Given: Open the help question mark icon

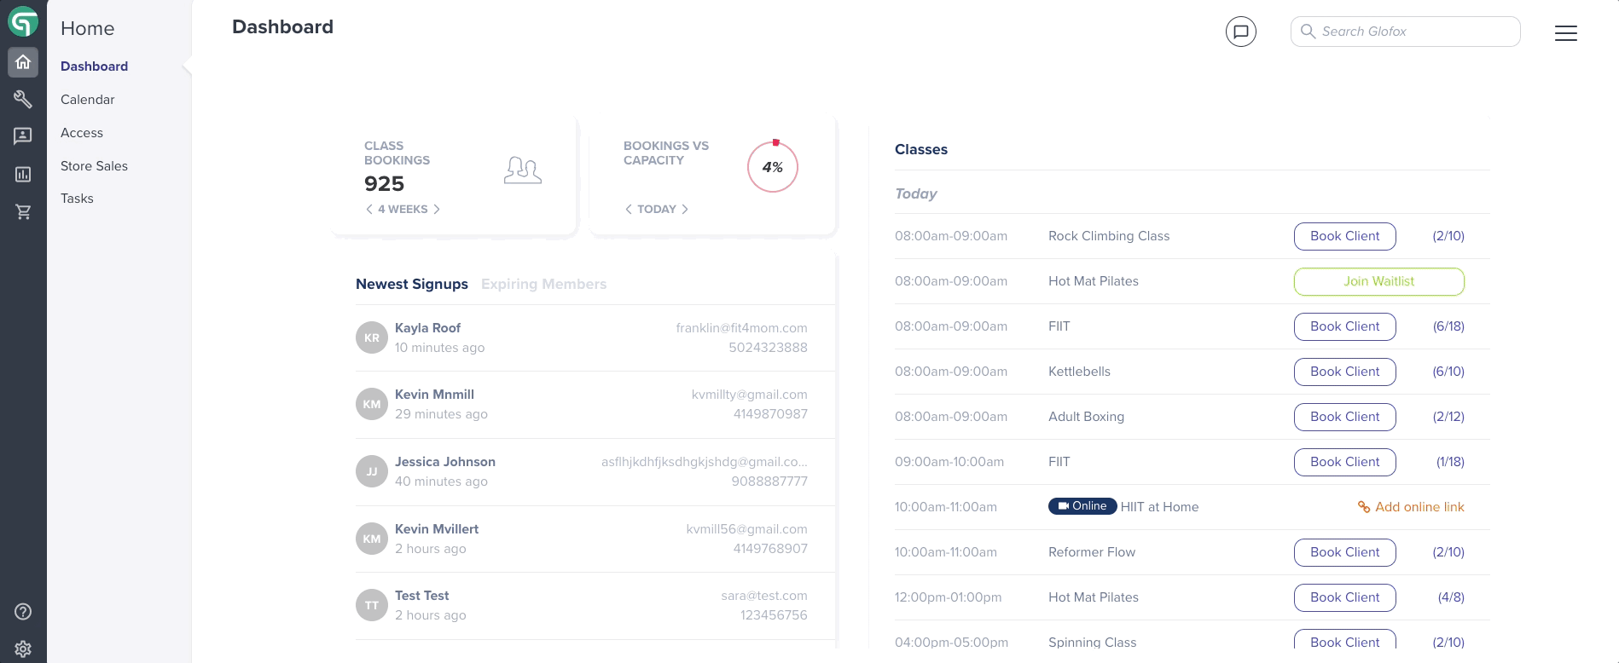Looking at the screenshot, I should click(23, 611).
